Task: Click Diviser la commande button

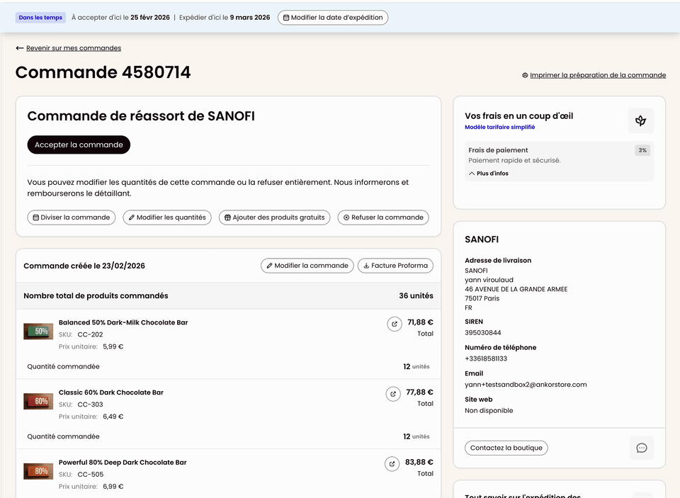Action: coord(72,217)
